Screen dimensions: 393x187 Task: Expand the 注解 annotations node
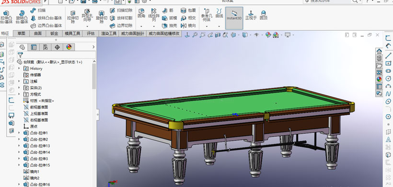pos(19,81)
